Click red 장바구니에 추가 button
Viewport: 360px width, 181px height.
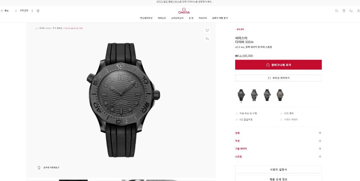[278, 65]
